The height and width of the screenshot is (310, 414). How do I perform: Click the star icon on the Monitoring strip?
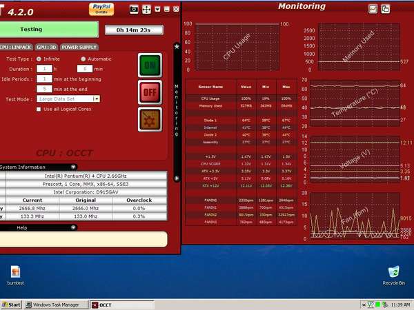pyautogui.click(x=177, y=46)
